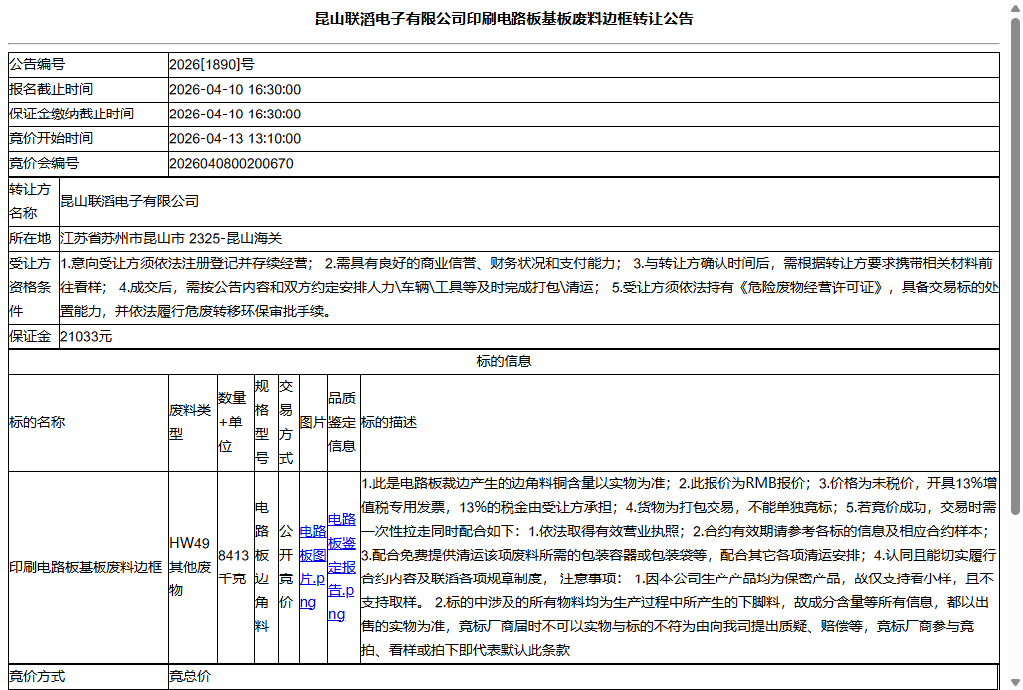Click the 所在地 label cell
The height and width of the screenshot is (690, 1023).
[x=33, y=238]
